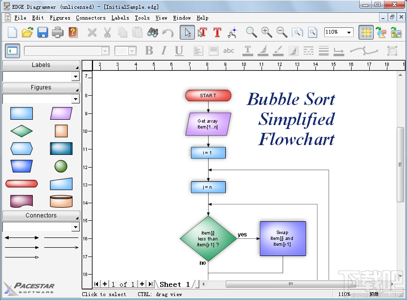This screenshot has height=300, width=407.
Task: Open the line color pencil swatch
Action: 278,51
